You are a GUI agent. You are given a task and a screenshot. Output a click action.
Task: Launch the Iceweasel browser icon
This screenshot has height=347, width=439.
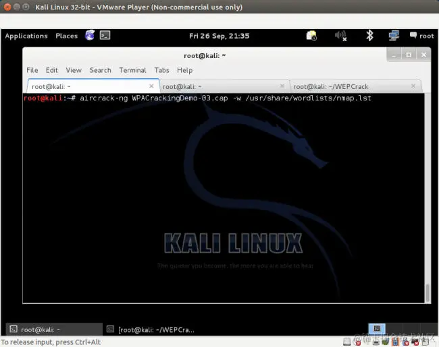[x=90, y=35]
